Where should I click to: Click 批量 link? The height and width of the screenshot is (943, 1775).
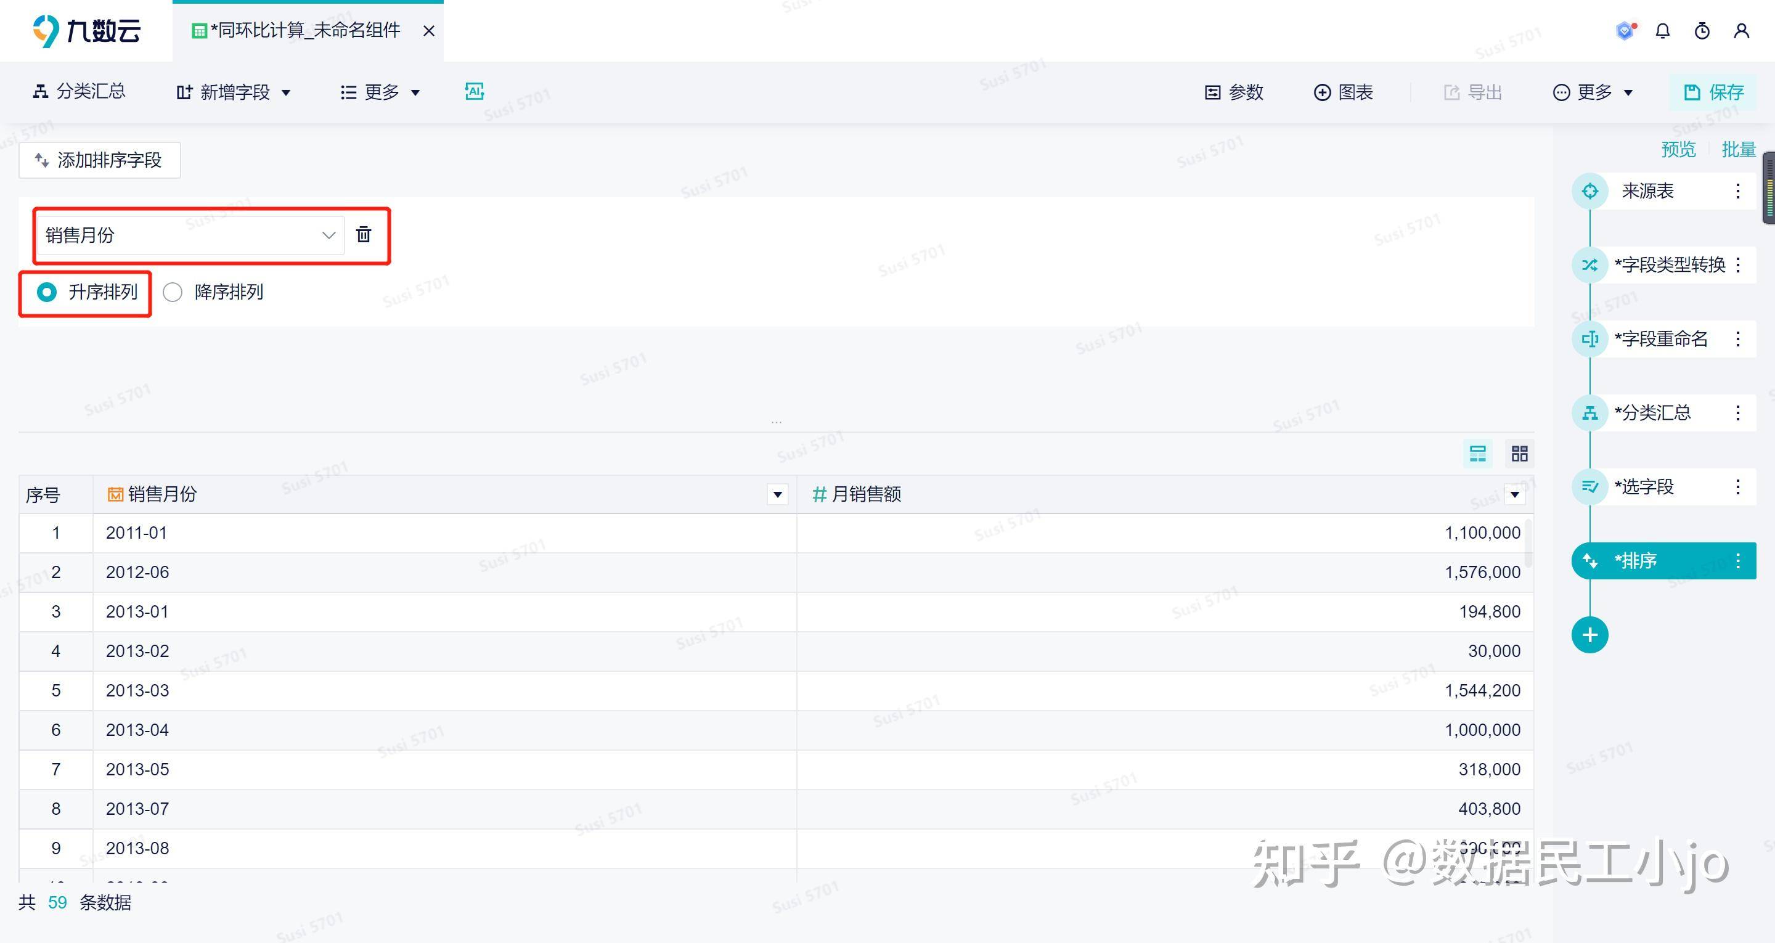click(1739, 150)
